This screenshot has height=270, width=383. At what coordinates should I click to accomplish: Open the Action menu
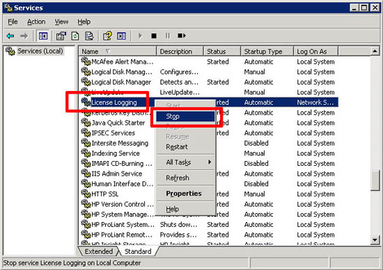[x=36, y=22]
